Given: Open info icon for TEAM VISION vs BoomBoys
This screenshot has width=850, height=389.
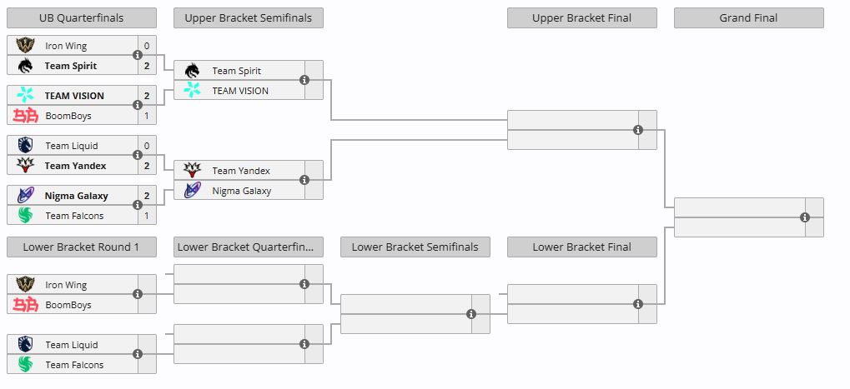Looking at the screenshot, I should coord(138,105).
